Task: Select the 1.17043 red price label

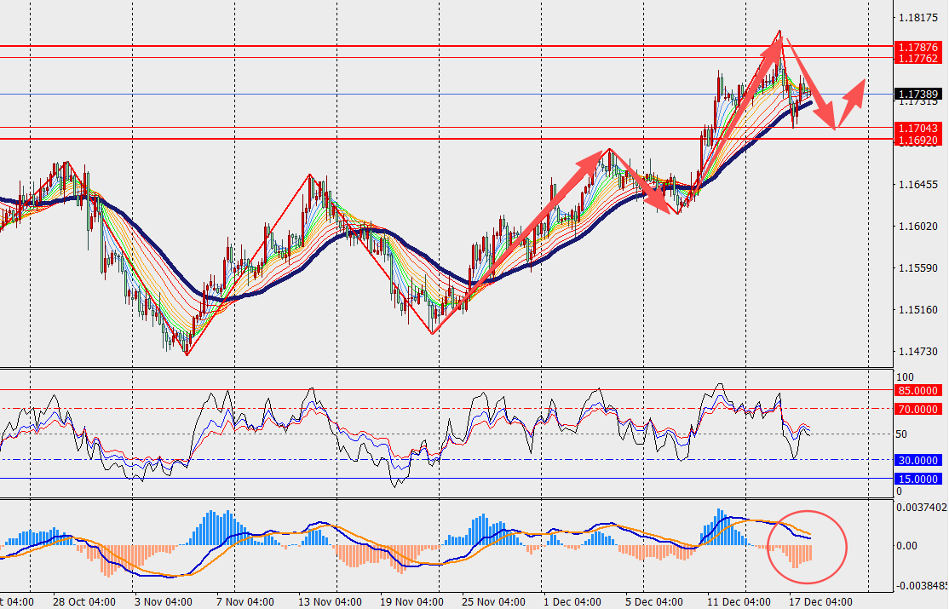Action: (x=917, y=128)
